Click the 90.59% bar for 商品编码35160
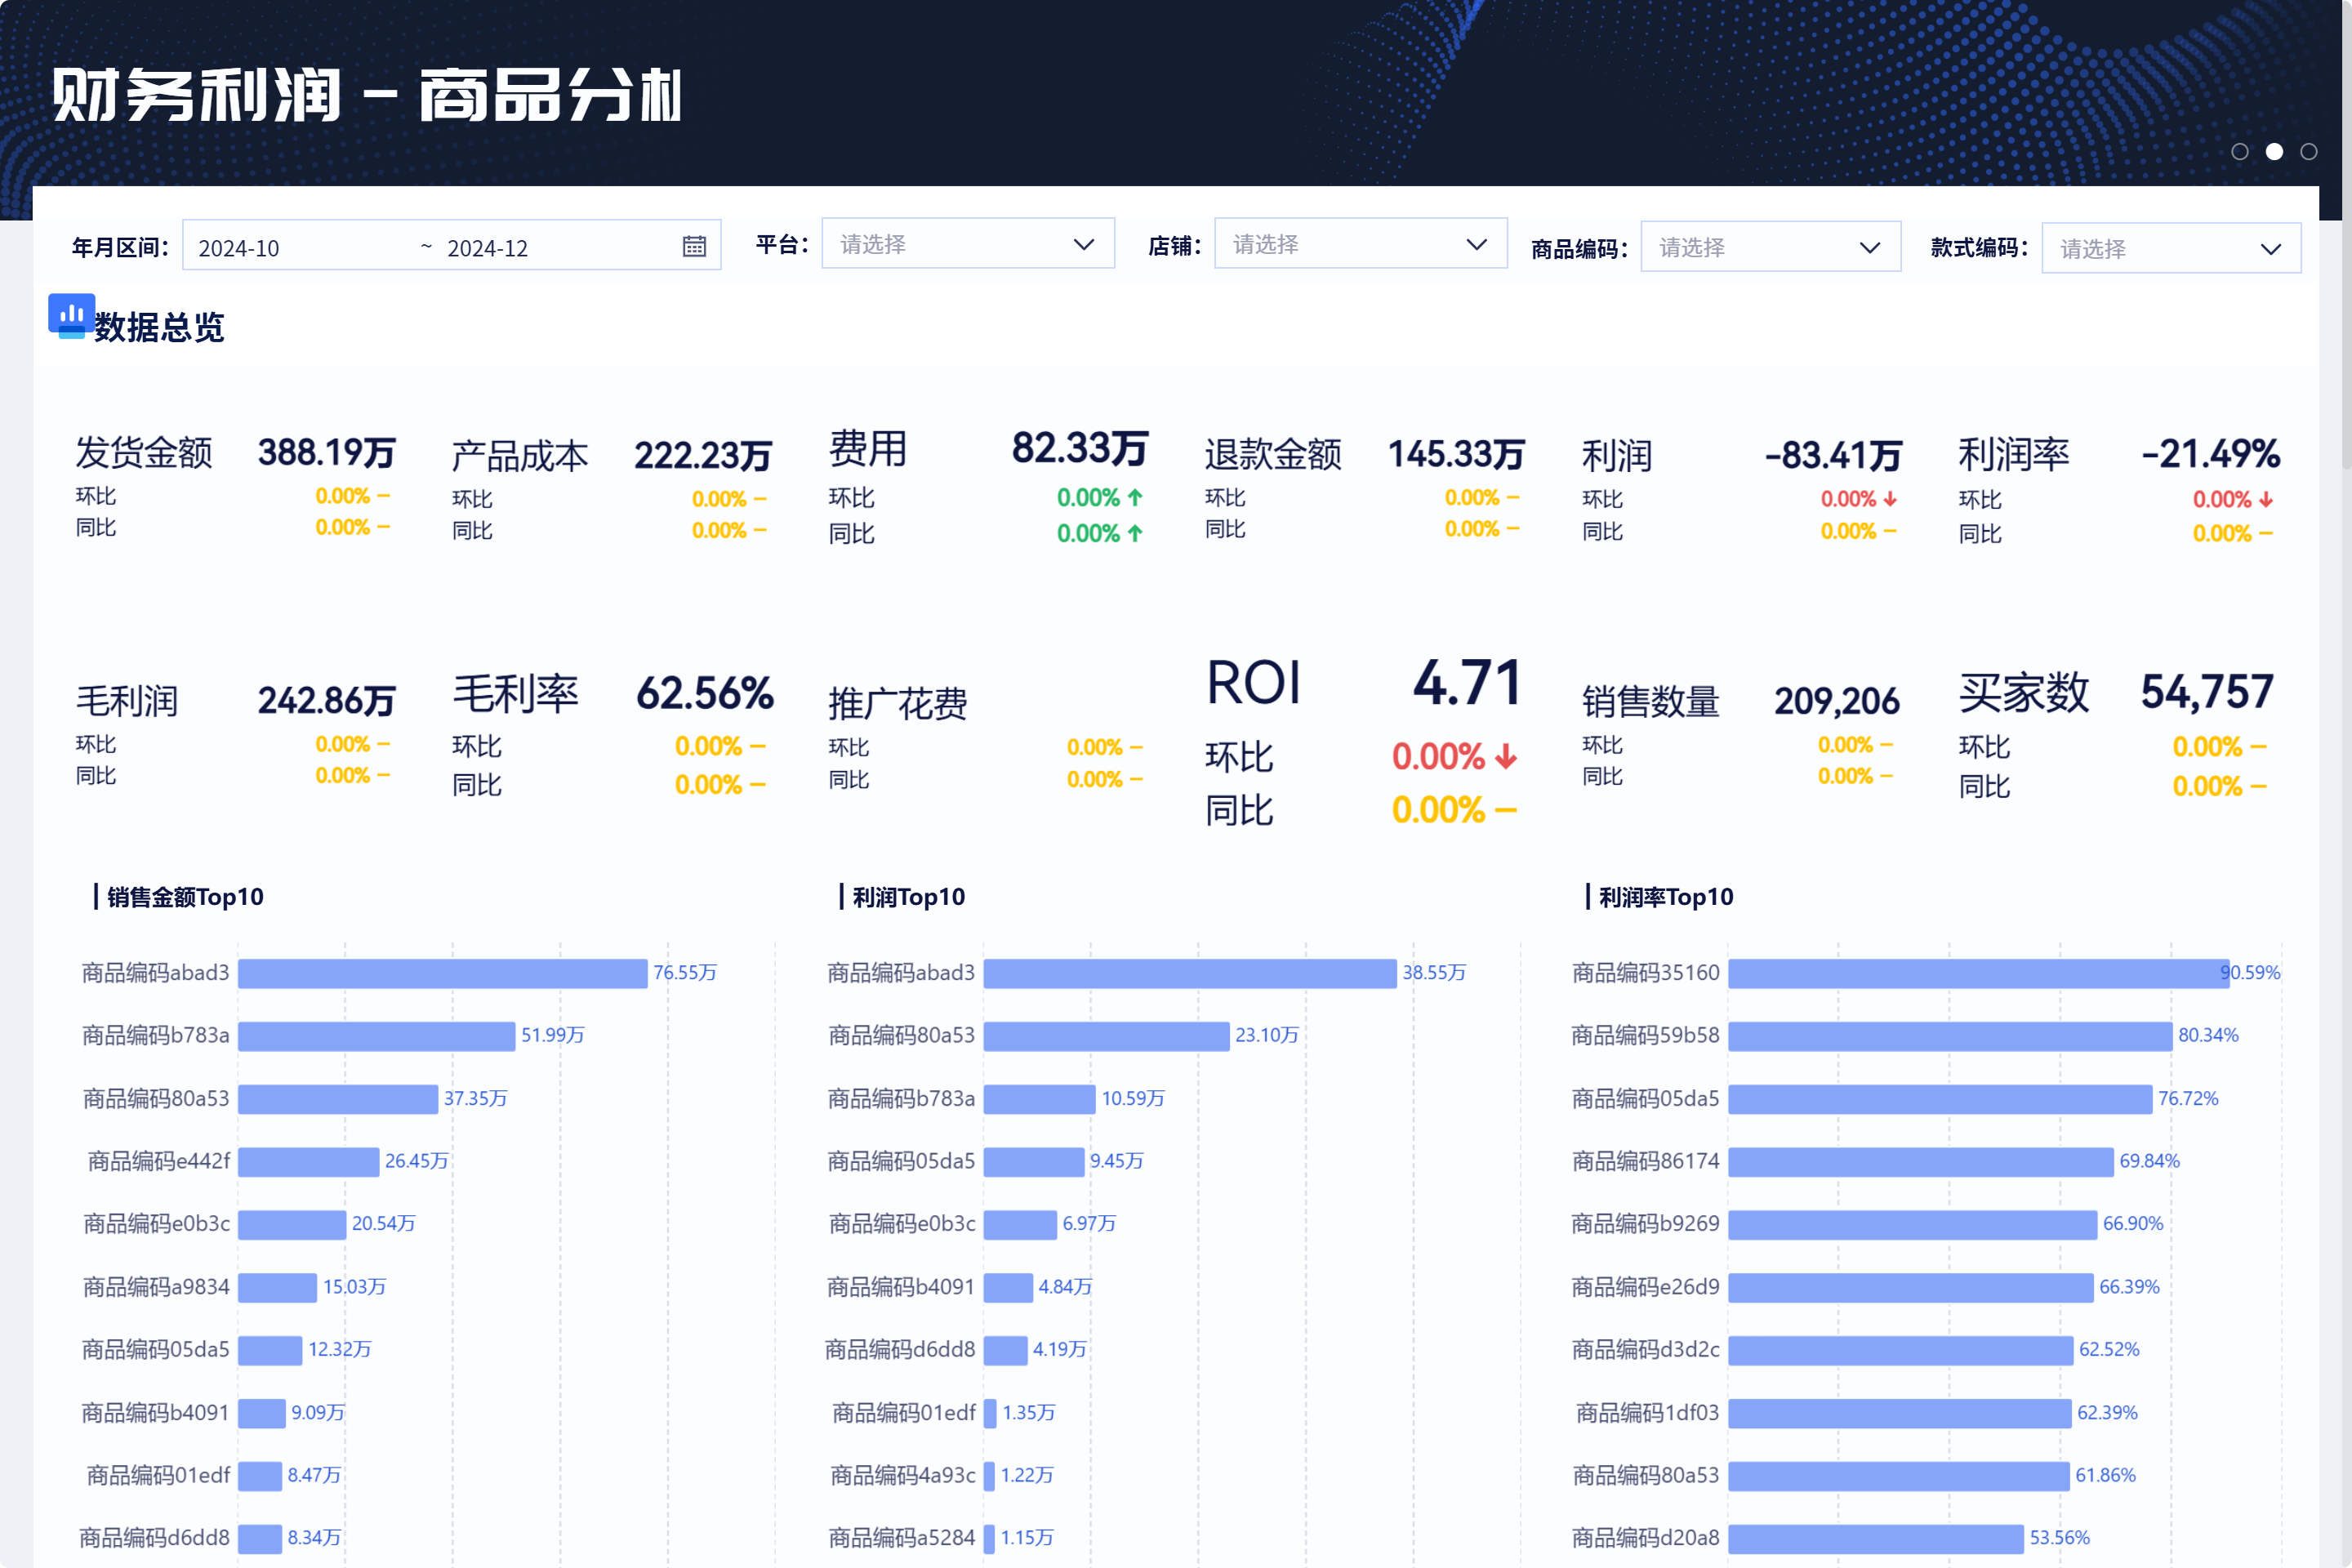This screenshot has height=1568, width=2352. [1979, 973]
